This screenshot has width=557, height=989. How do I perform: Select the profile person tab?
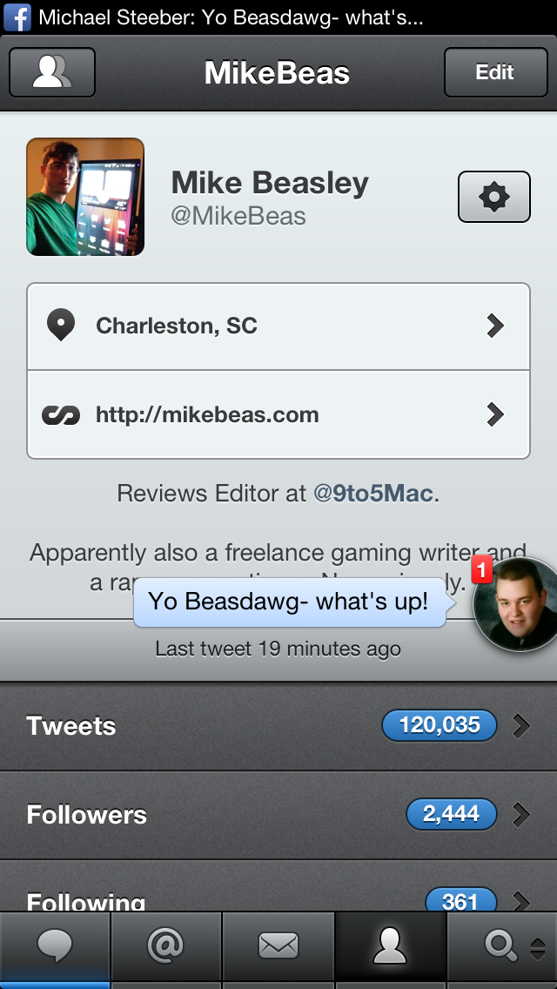coord(390,945)
